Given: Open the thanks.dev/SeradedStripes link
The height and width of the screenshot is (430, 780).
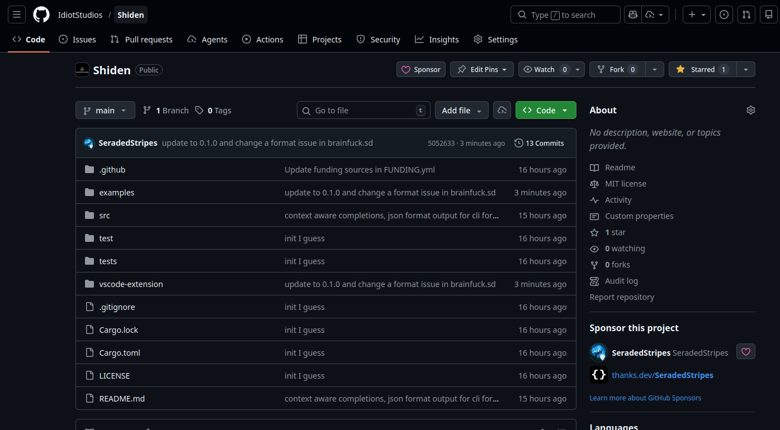Looking at the screenshot, I should tap(662, 375).
